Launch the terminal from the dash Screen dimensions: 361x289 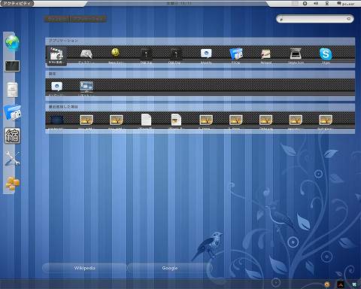12,66
